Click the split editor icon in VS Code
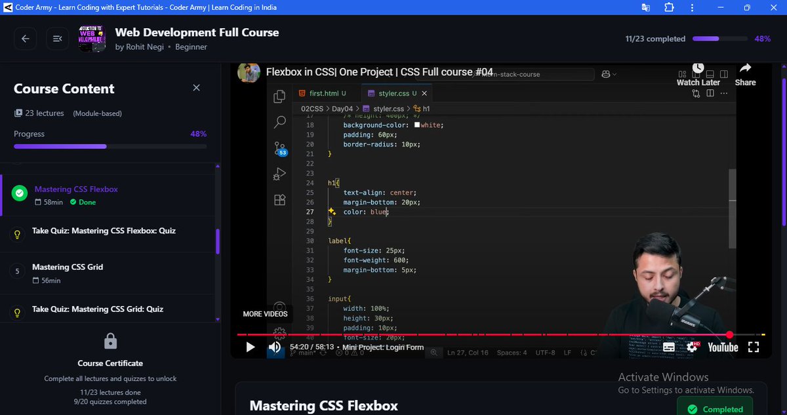 click(x=710, y=94)
